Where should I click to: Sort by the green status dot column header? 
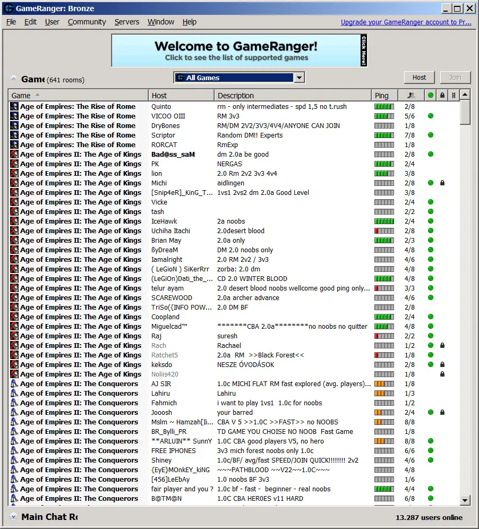[x=431, y=96]
